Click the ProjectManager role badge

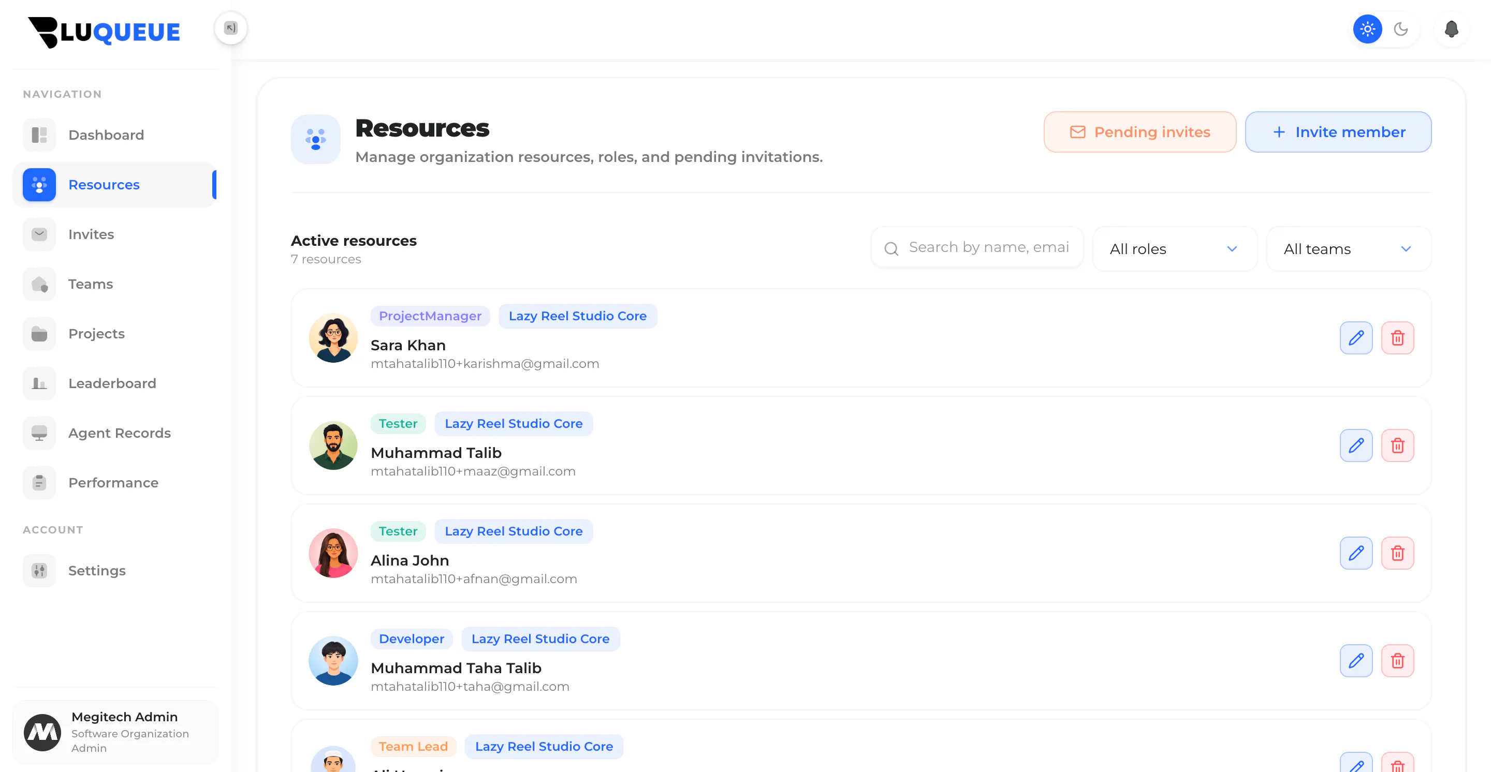coord(430,316)
